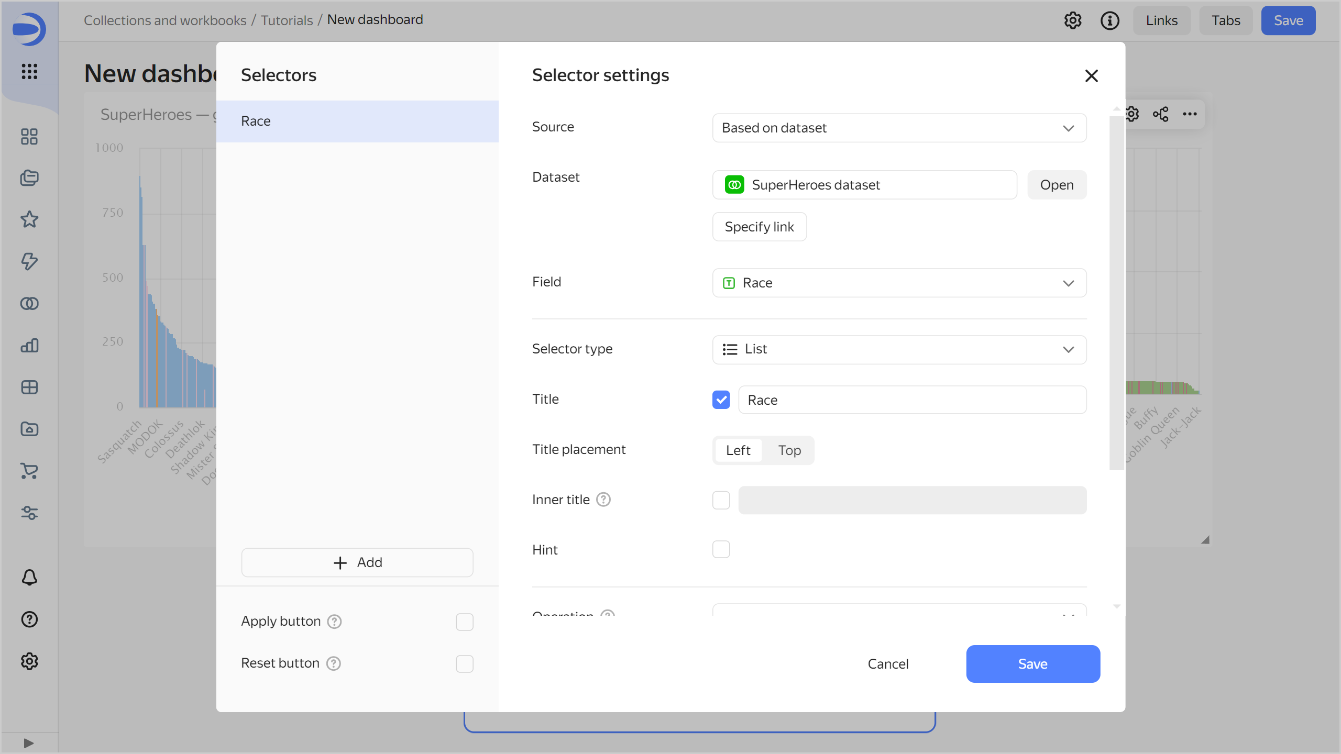Open dashboard info icon in header

point(1110,20)
